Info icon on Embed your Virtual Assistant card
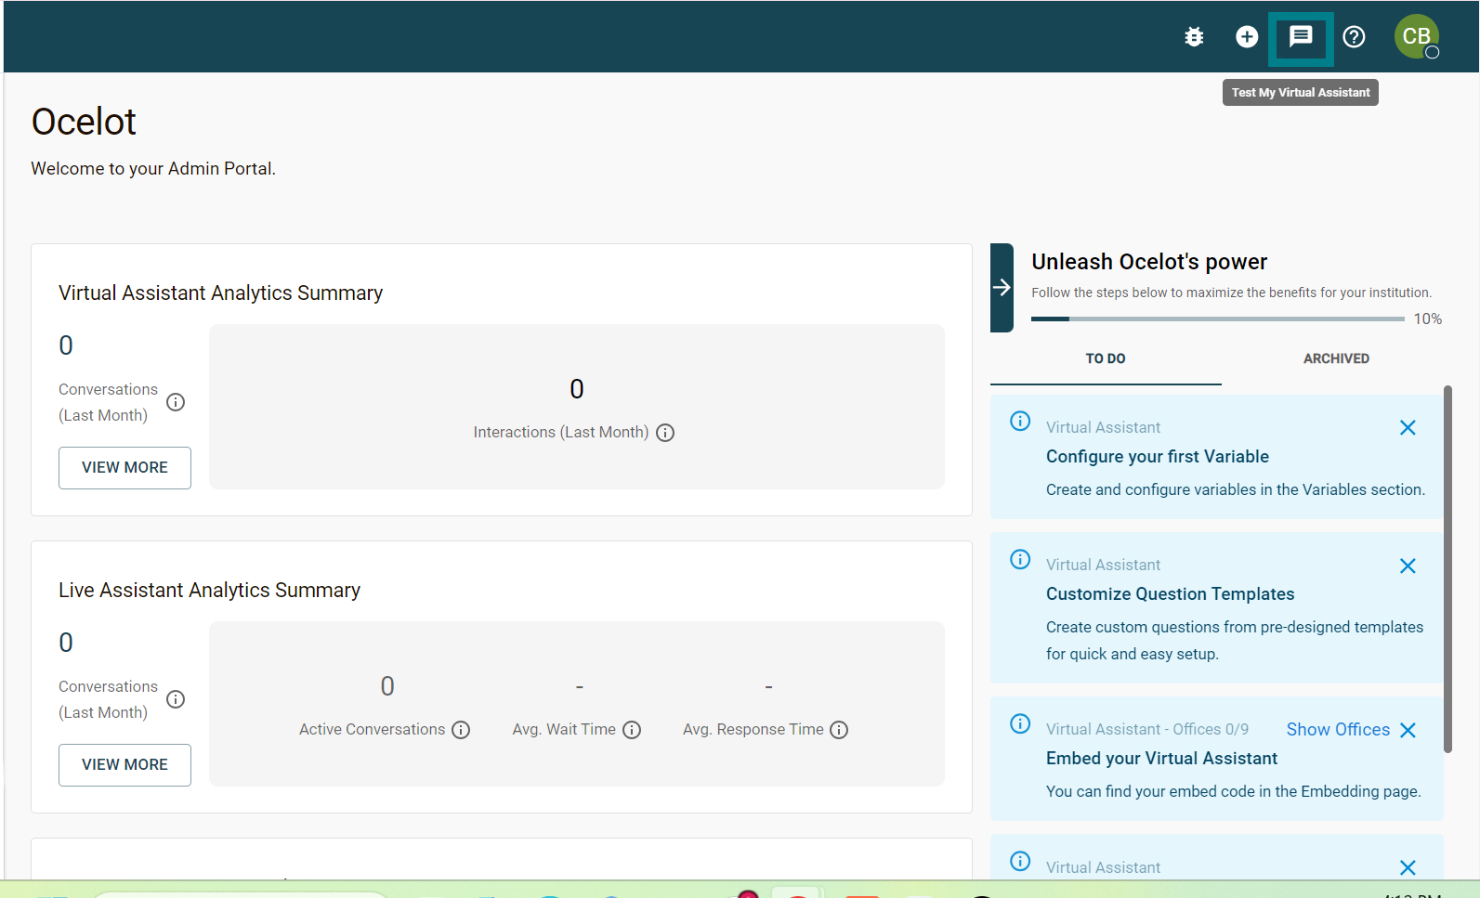This screenshot has height=898, width=1480. [x=1020, y=723]
